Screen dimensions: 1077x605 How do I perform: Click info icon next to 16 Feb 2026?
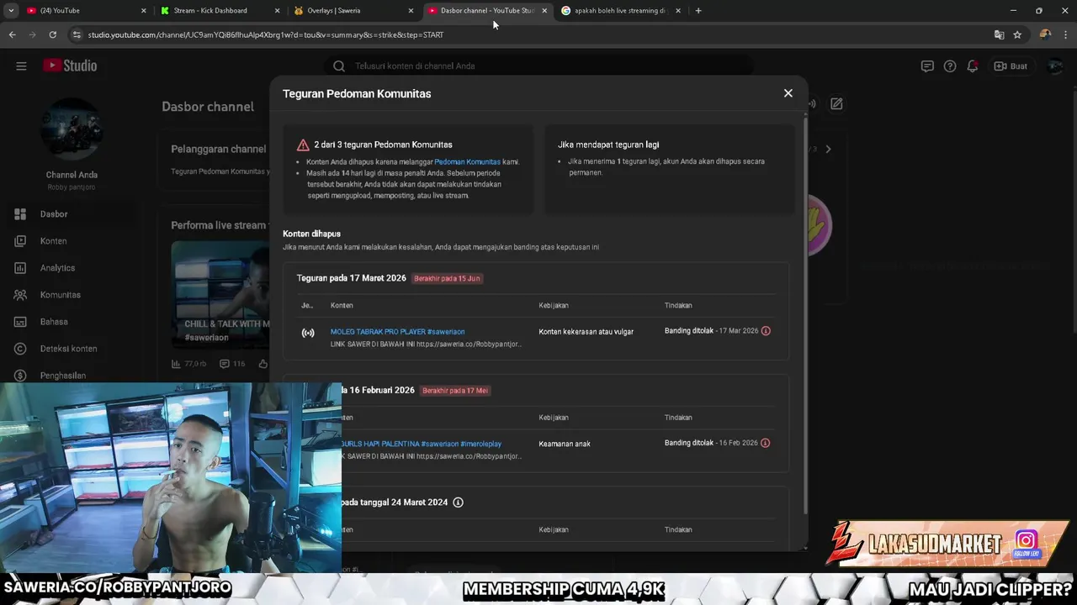pyautogui.click(x=766, y=443)
